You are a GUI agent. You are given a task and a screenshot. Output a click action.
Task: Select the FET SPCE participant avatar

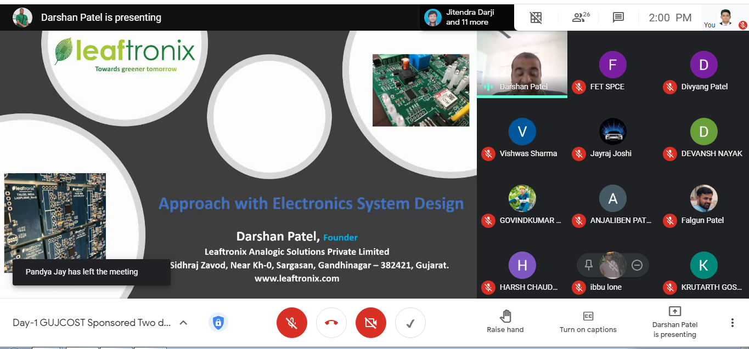pos(613,65)
